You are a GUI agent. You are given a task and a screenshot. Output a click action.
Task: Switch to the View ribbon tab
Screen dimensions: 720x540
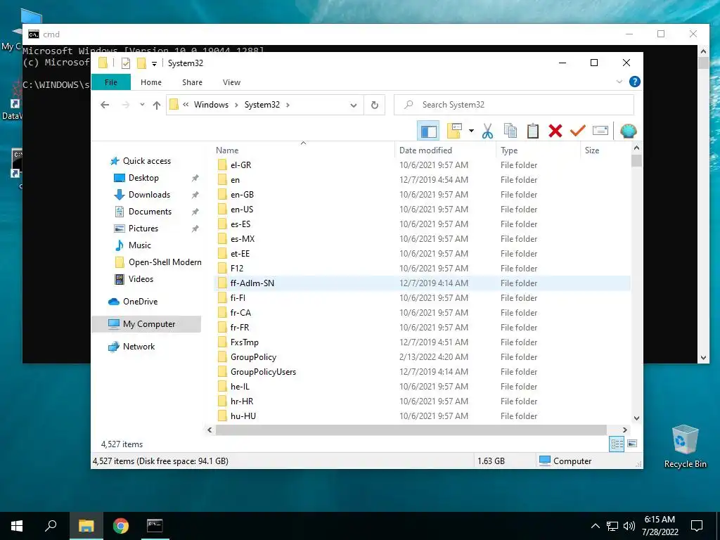[x=231, y=82]
